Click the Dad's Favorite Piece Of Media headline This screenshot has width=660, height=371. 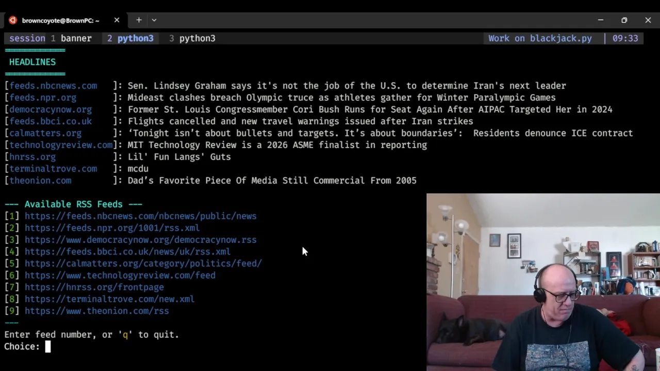click(272, 180)
